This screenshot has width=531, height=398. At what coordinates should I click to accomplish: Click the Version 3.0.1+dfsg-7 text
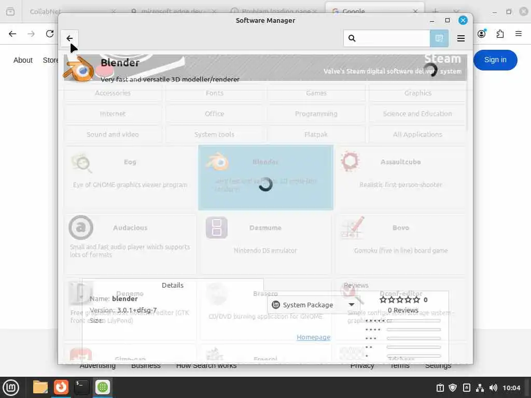coord(123,310)
